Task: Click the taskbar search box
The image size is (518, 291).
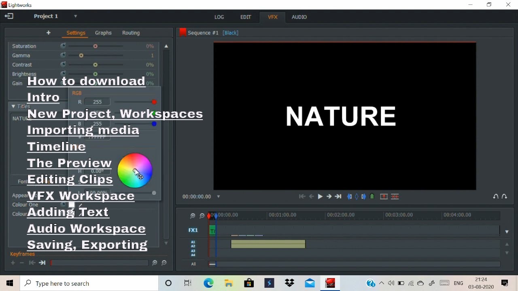Action: [x=89, y=283]
